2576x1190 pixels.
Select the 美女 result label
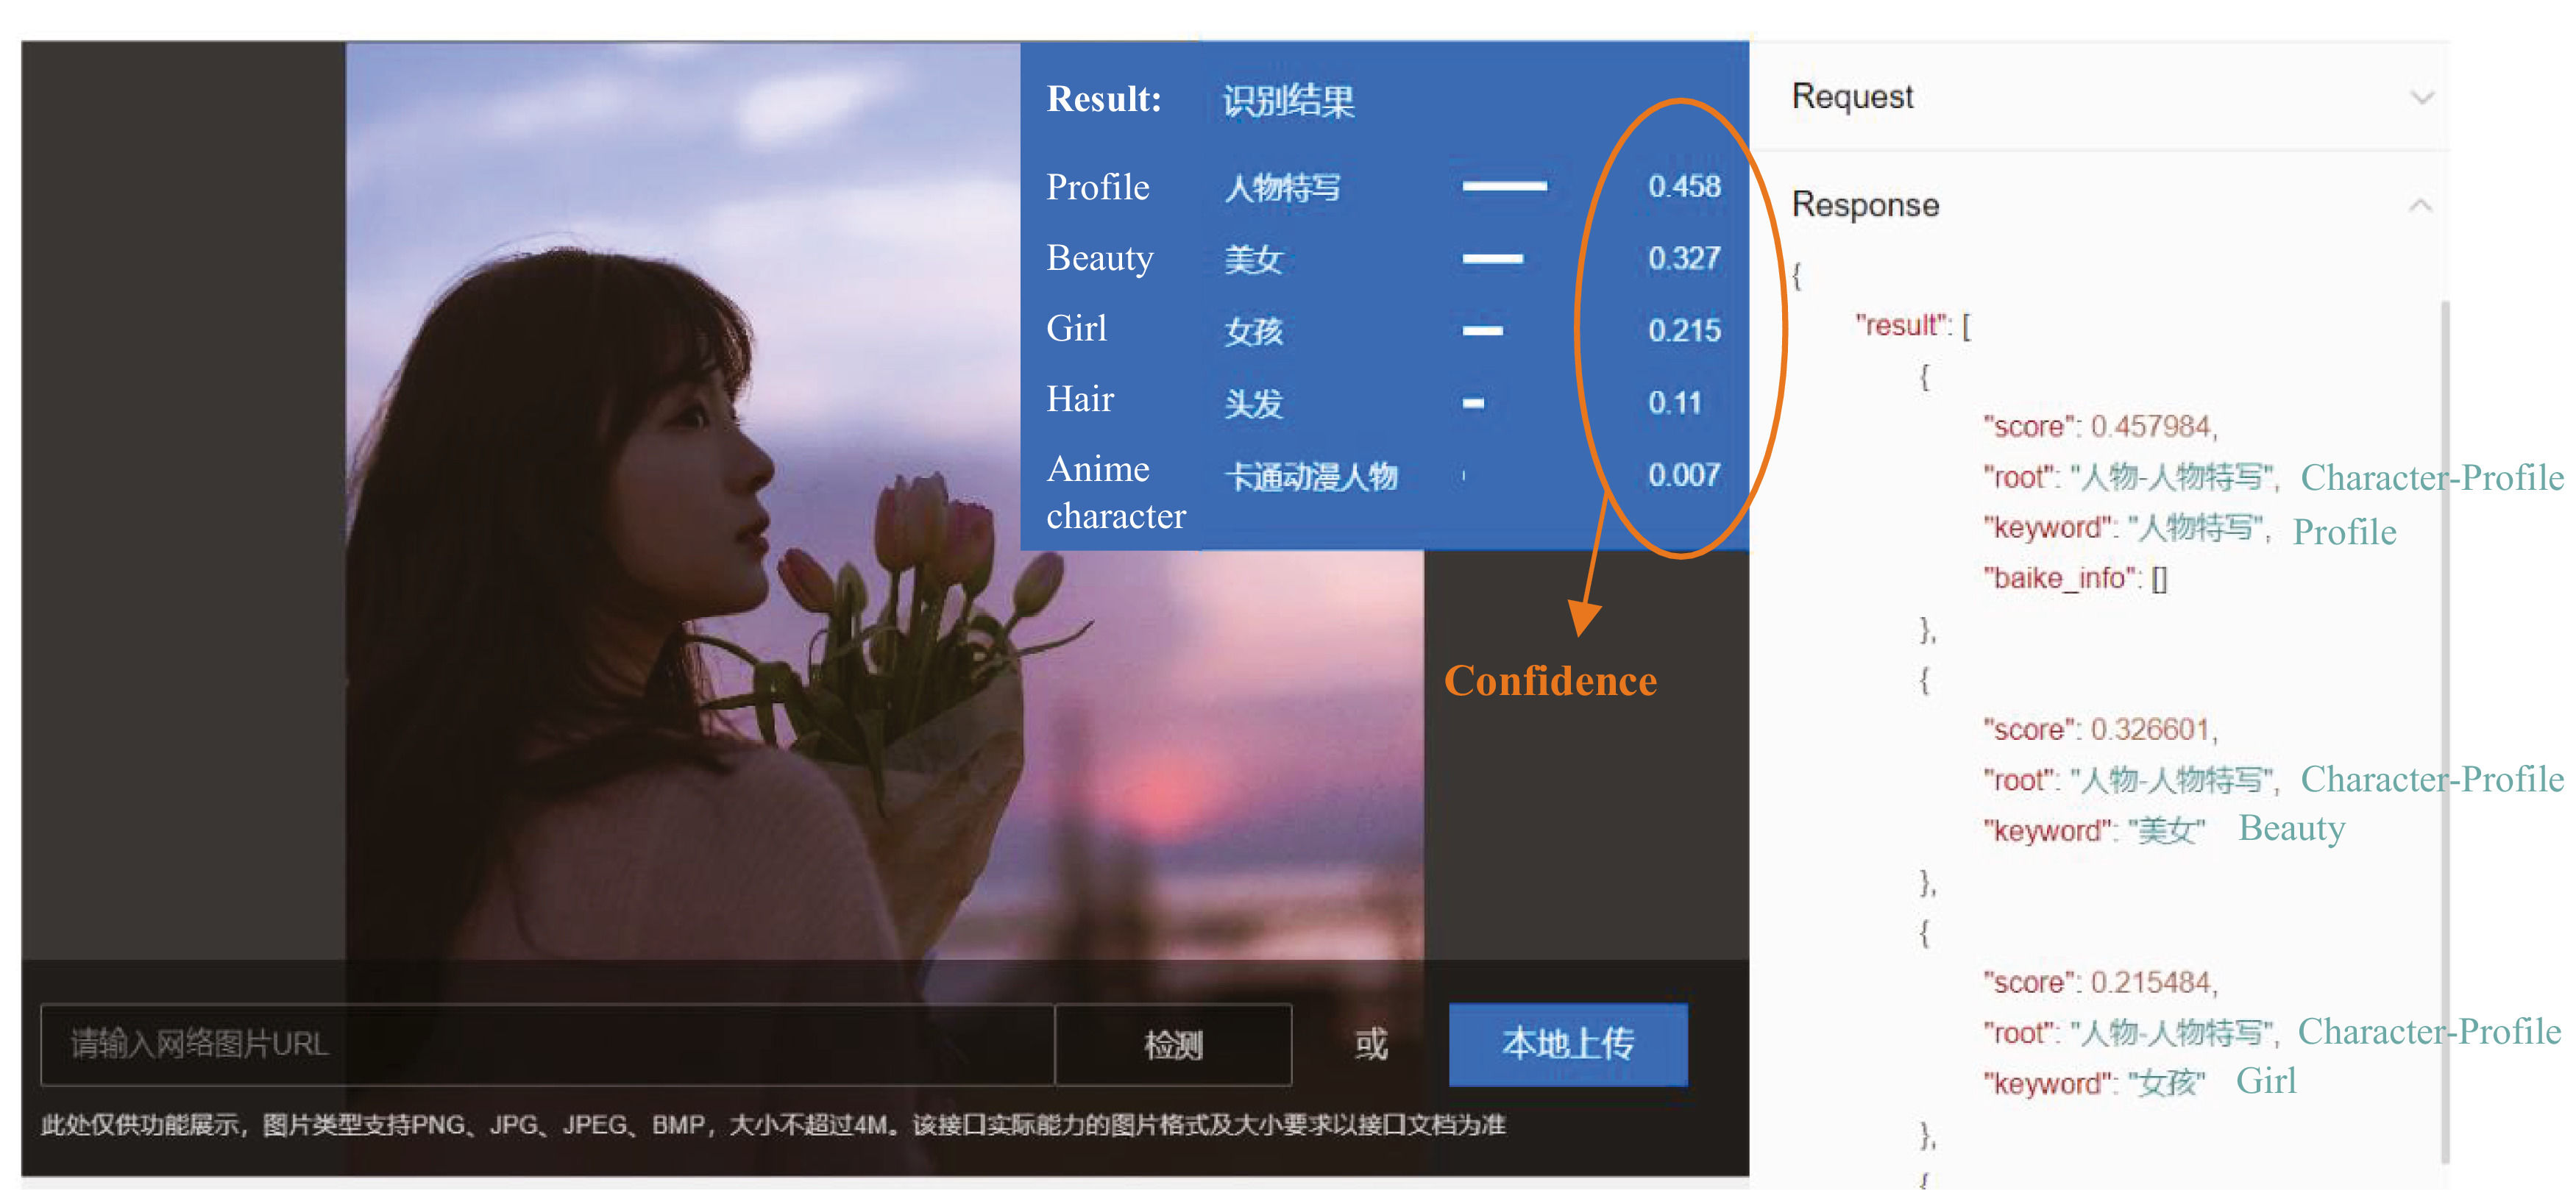[x=1252, y=260]
